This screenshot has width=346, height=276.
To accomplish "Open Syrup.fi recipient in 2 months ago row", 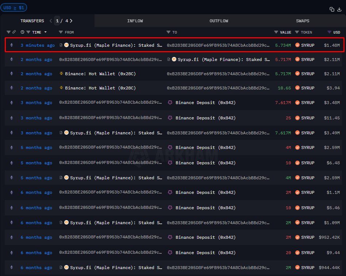I will click(x=224, y=60).
